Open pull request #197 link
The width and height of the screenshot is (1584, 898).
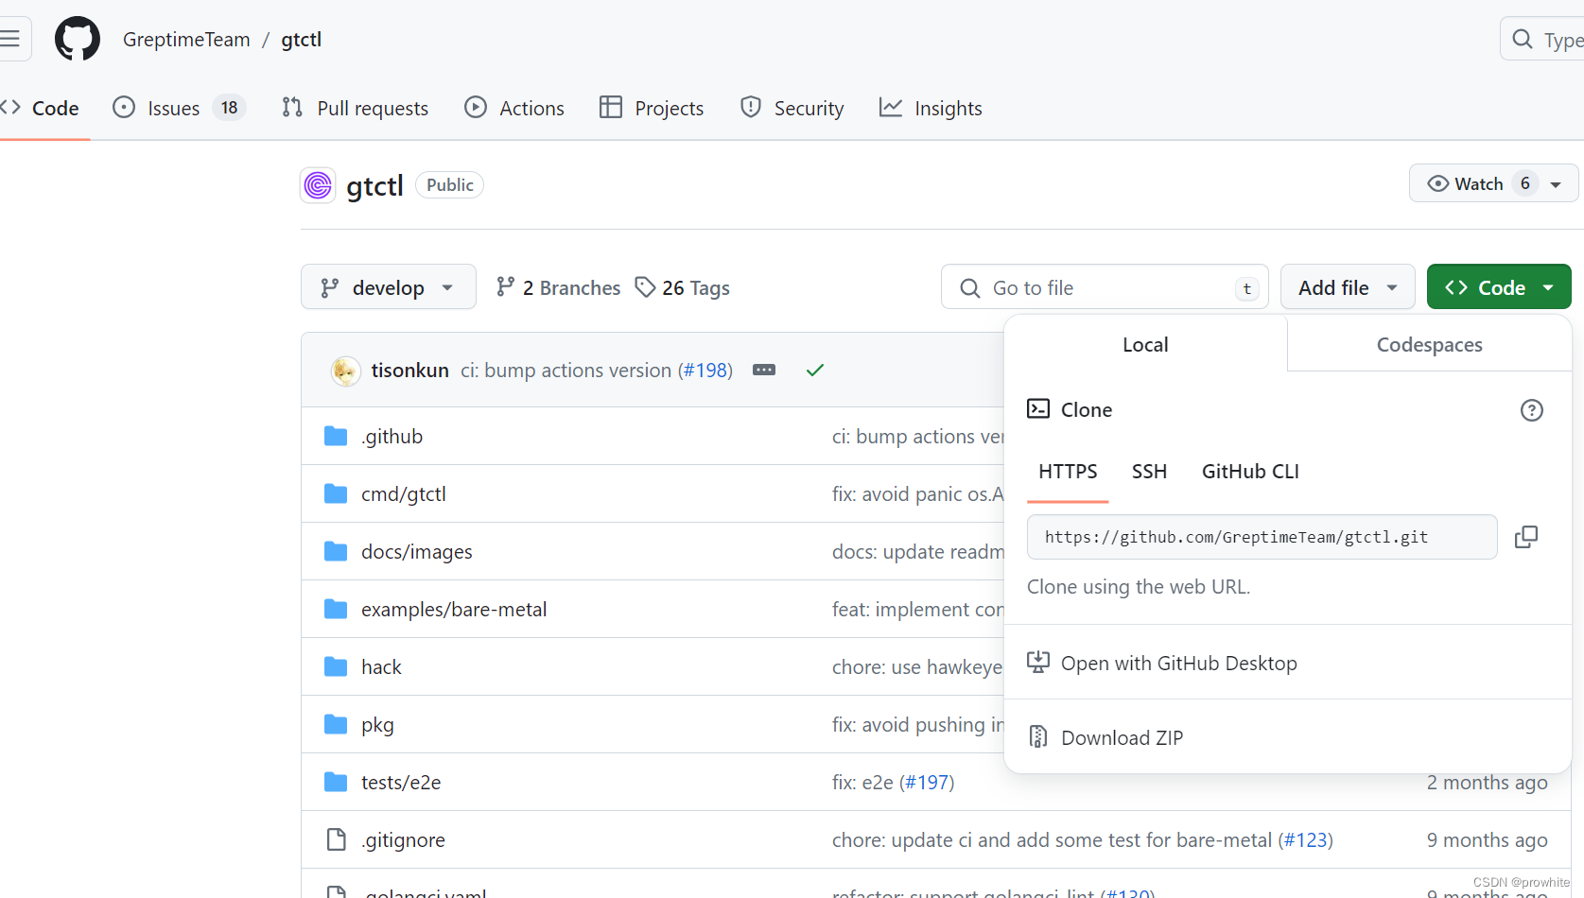[927, 783]
